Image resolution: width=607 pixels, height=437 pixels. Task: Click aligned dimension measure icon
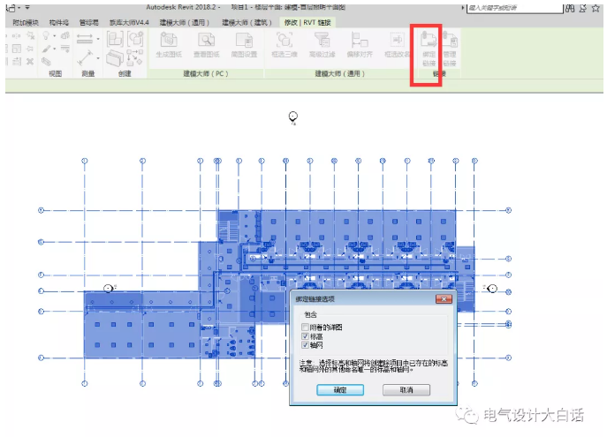coord(85,39)
